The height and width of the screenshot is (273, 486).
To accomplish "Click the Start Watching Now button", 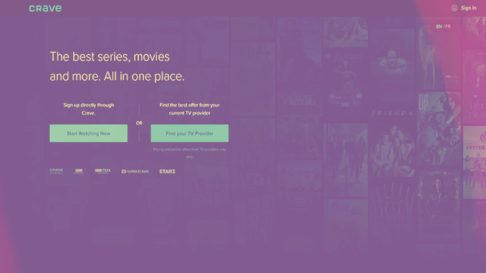I will pos(89,133).
